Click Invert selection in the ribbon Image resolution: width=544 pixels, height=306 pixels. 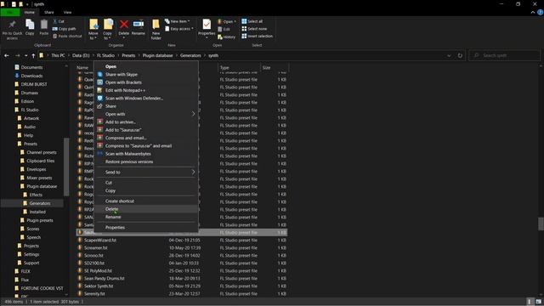257,36
